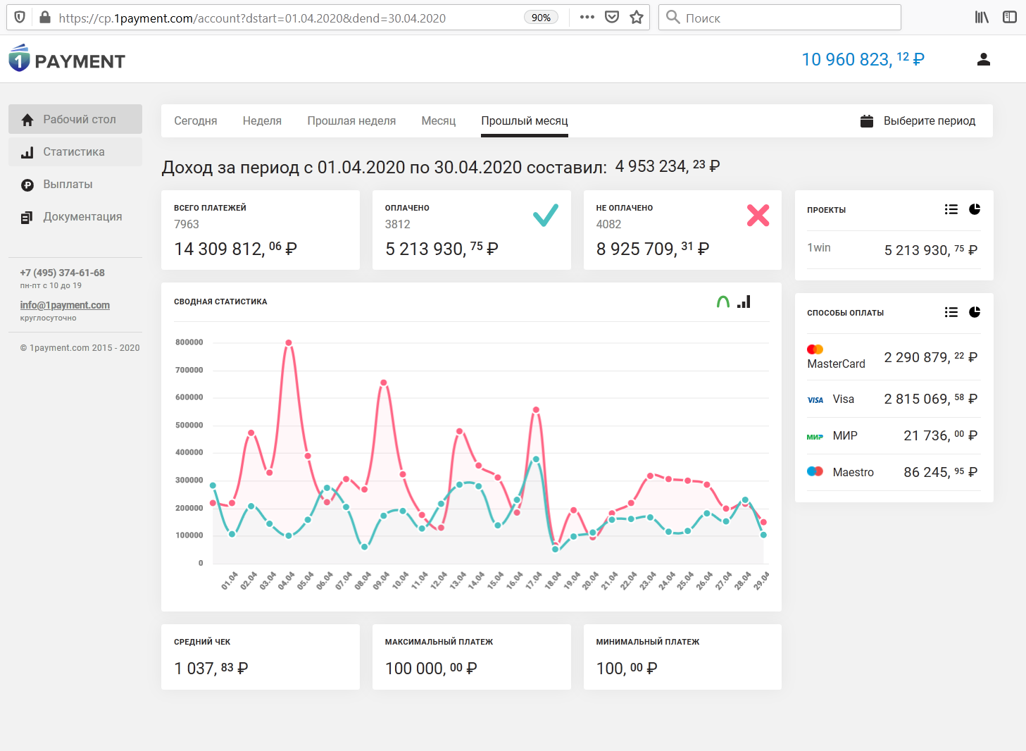Click the period income total 4 953 234,23 ₽
1026x751 pixels.
pyautogui.click(x=668, y=166)
